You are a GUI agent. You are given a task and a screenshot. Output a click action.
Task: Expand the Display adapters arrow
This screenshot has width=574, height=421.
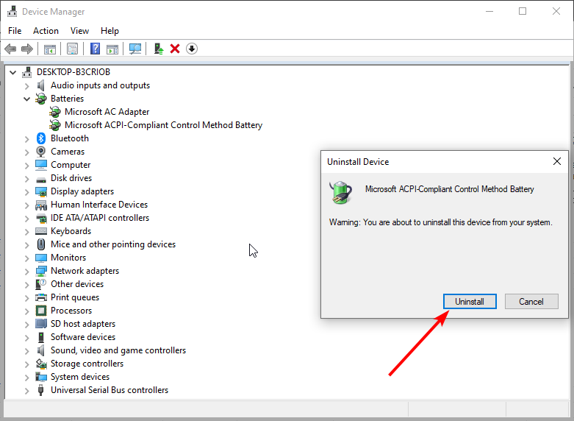[26, 192]
